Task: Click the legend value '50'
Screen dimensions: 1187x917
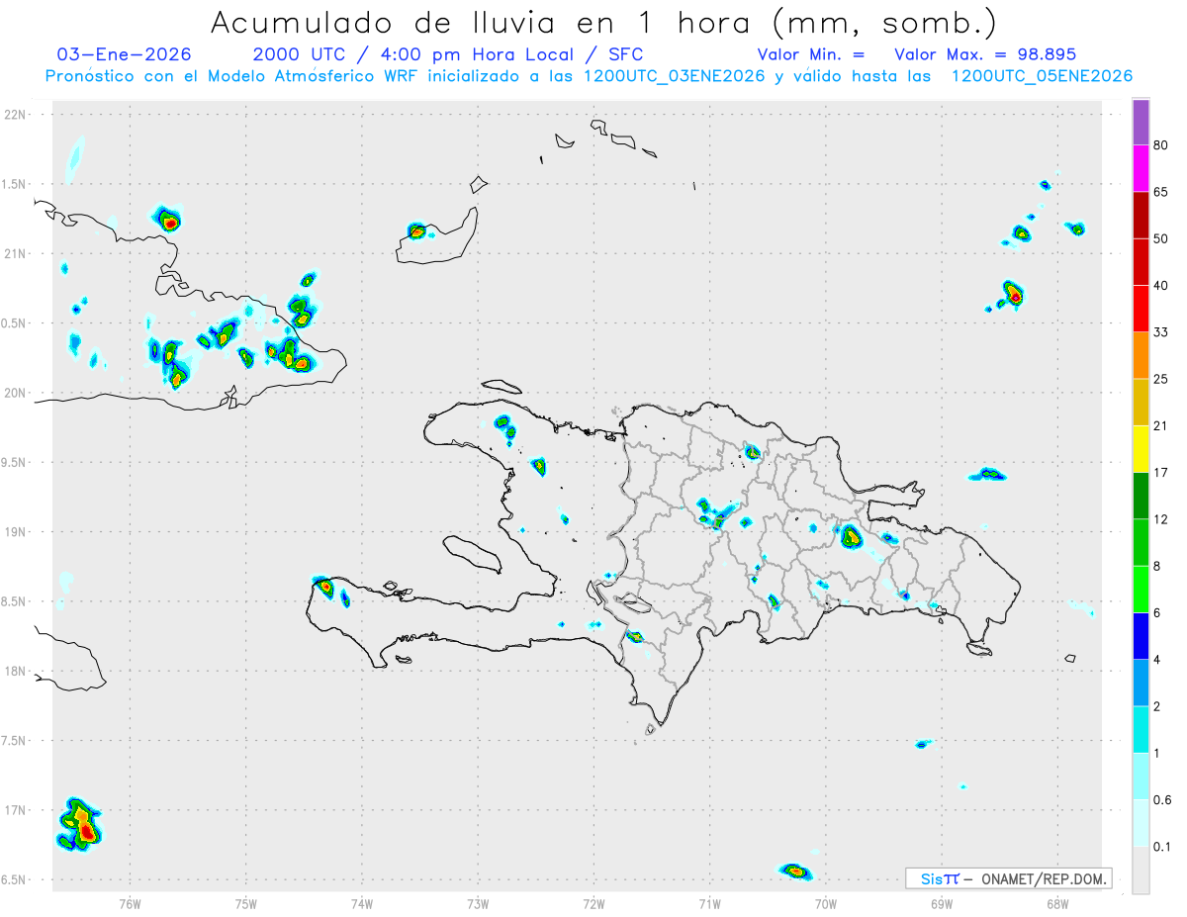Action: point(1160,238)
